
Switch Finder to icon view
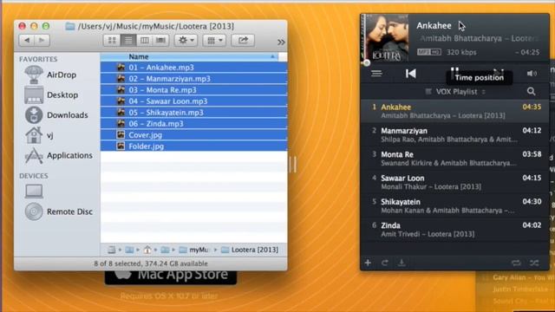tap(112, 41)
